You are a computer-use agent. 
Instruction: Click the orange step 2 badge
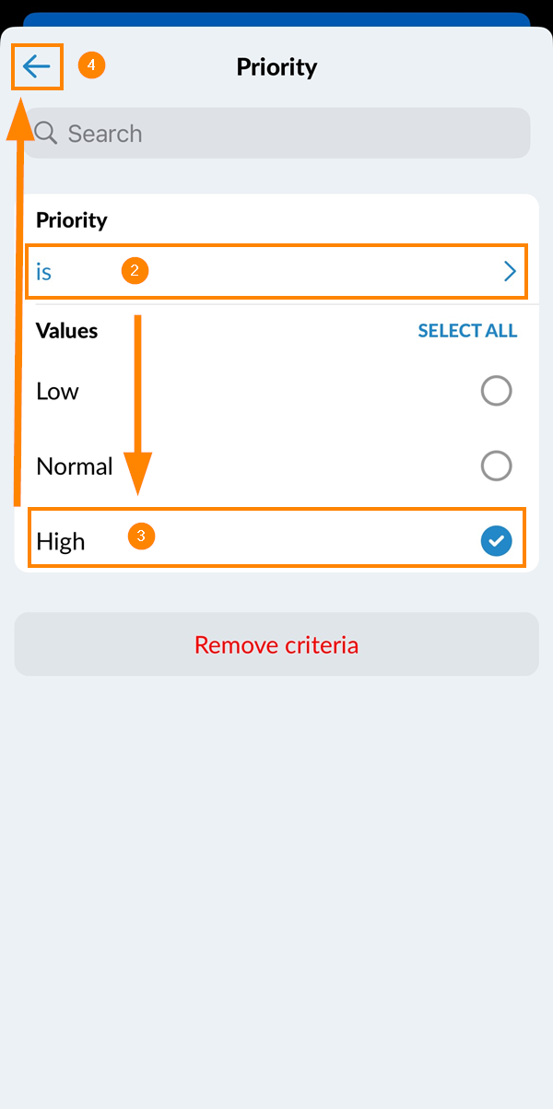coord(135,270)
